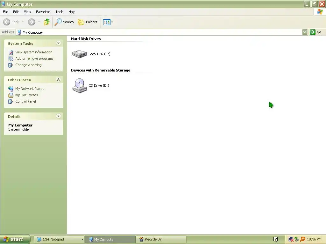326x244 pixels.
Task: Click the View system information icon
Action: [11, 52]
